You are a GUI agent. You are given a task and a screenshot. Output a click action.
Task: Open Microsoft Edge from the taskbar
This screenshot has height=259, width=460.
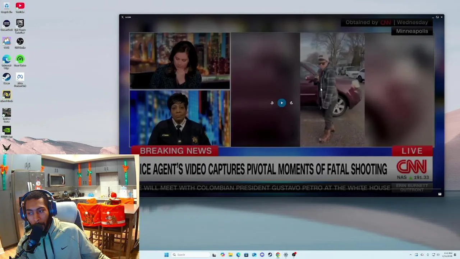point(238,255)
